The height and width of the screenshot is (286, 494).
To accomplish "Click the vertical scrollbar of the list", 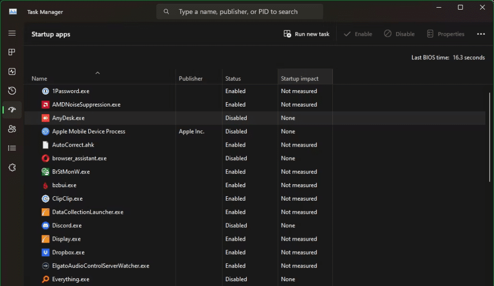I will (x=490, y=137).
